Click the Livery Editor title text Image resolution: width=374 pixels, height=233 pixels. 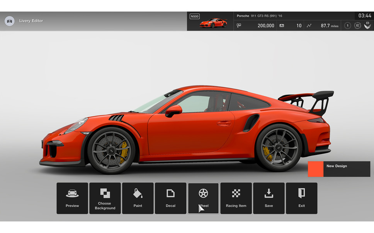[x=31, y=21]
